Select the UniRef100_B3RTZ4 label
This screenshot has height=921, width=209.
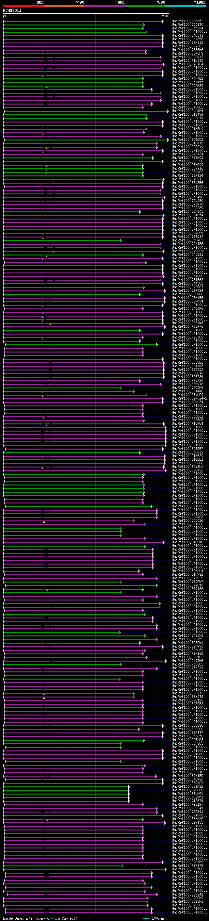pos(187,175)
